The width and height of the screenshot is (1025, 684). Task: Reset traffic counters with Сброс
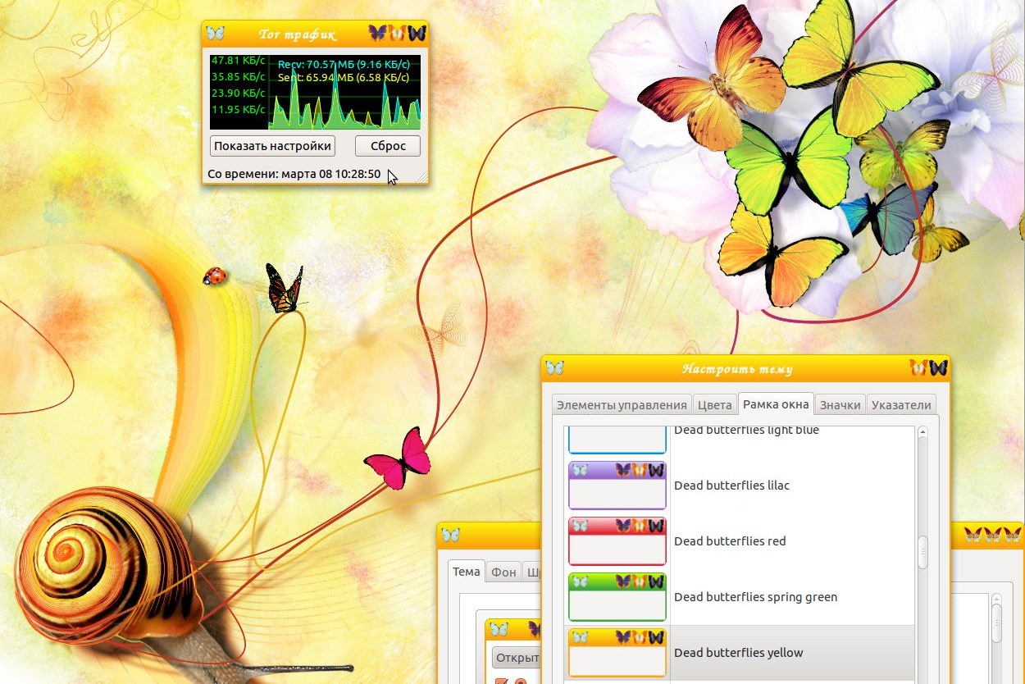pyautogui.click(x=388, y=146)
